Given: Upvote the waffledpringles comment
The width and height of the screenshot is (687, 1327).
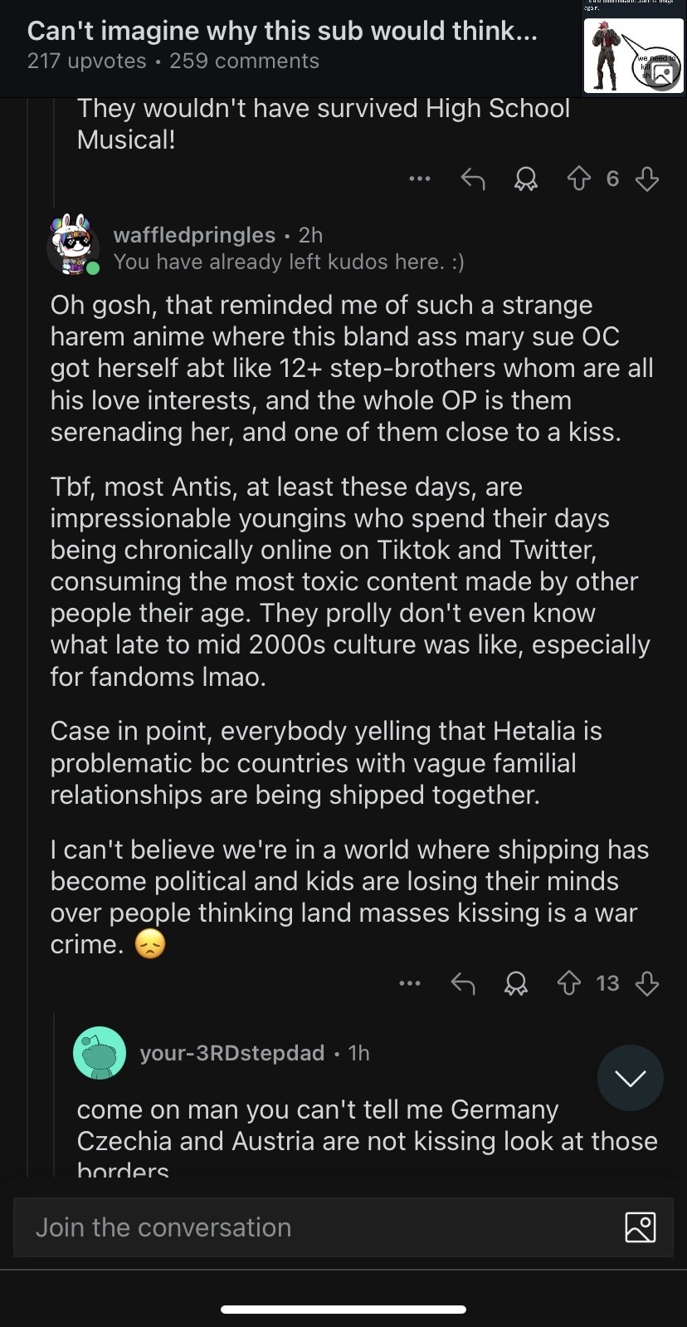Looking at the screenshot, I should [569, 983].
